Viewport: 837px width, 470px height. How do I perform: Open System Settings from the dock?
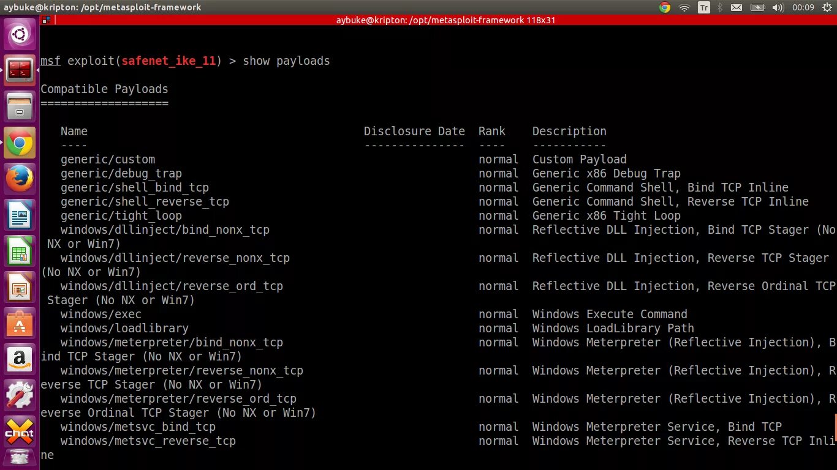tap(20, 395)
